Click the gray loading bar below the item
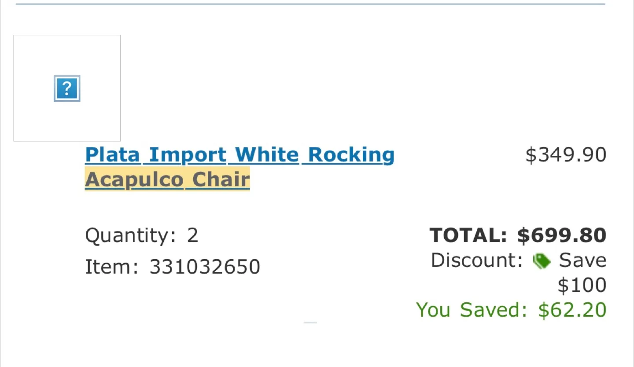This screenshot has height=367, width=634. [310, 323]
